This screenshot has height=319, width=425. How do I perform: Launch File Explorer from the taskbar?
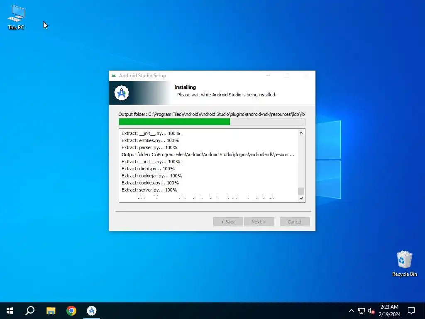coord(51,311)
